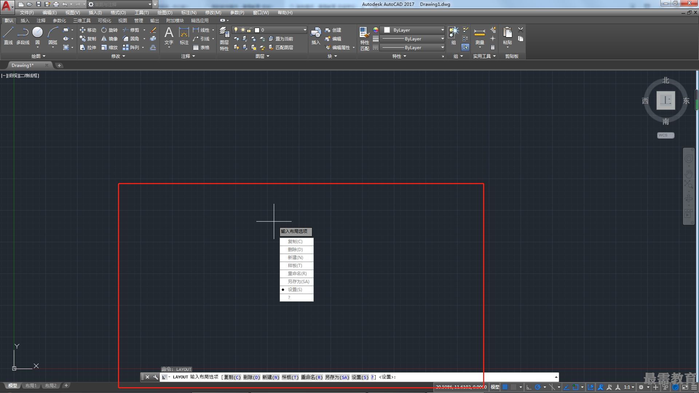Image resolution: width=699 pixels, height=393 pixels.
Task: Expand the 绘图 panel
Action: click(x=38, y=56)
